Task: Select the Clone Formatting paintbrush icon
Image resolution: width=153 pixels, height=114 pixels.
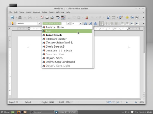Action: pos(87,17)
